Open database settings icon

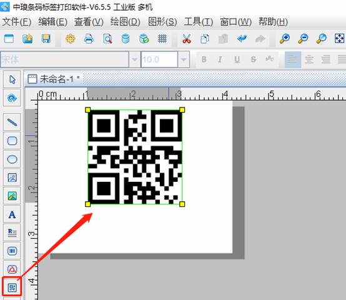point(126,39)
